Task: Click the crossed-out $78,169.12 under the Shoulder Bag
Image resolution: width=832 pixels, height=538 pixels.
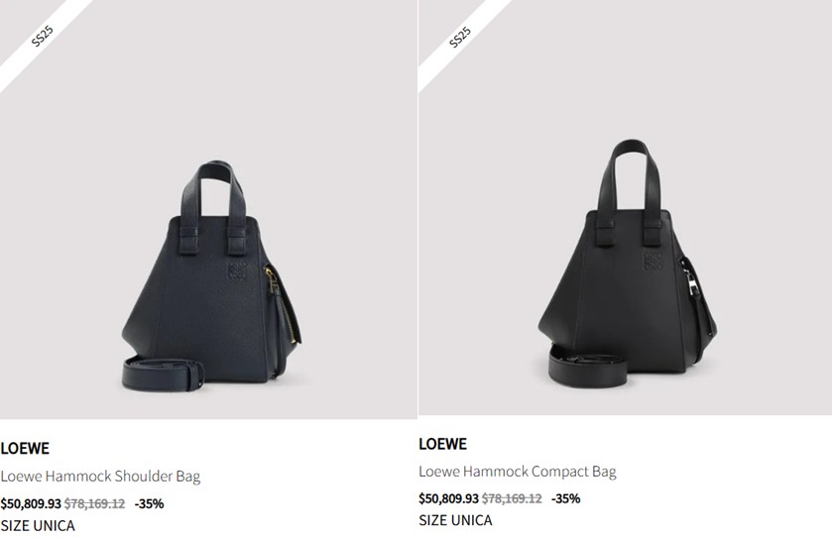Action: click(94, 503)
